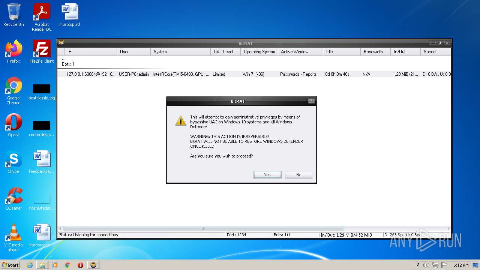Open the volume speaker tray icon
The height and width of the screenshot is (270, 480).
coord(426,265)
